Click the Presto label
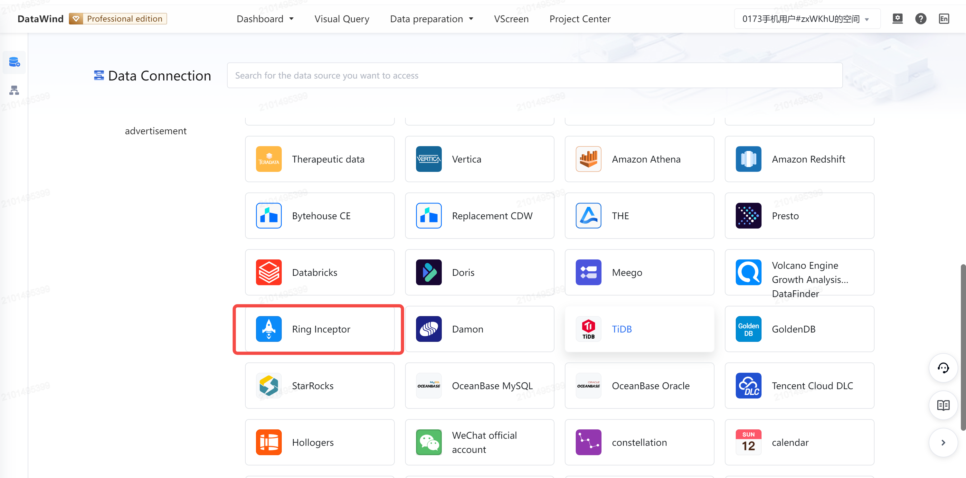966x478 pixels. click(785, 216)
